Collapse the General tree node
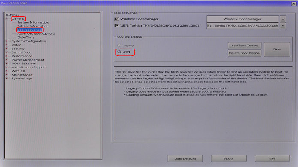The height and width of the screenshot is (167, 298). pyautogui.click(x=7, y=18)
